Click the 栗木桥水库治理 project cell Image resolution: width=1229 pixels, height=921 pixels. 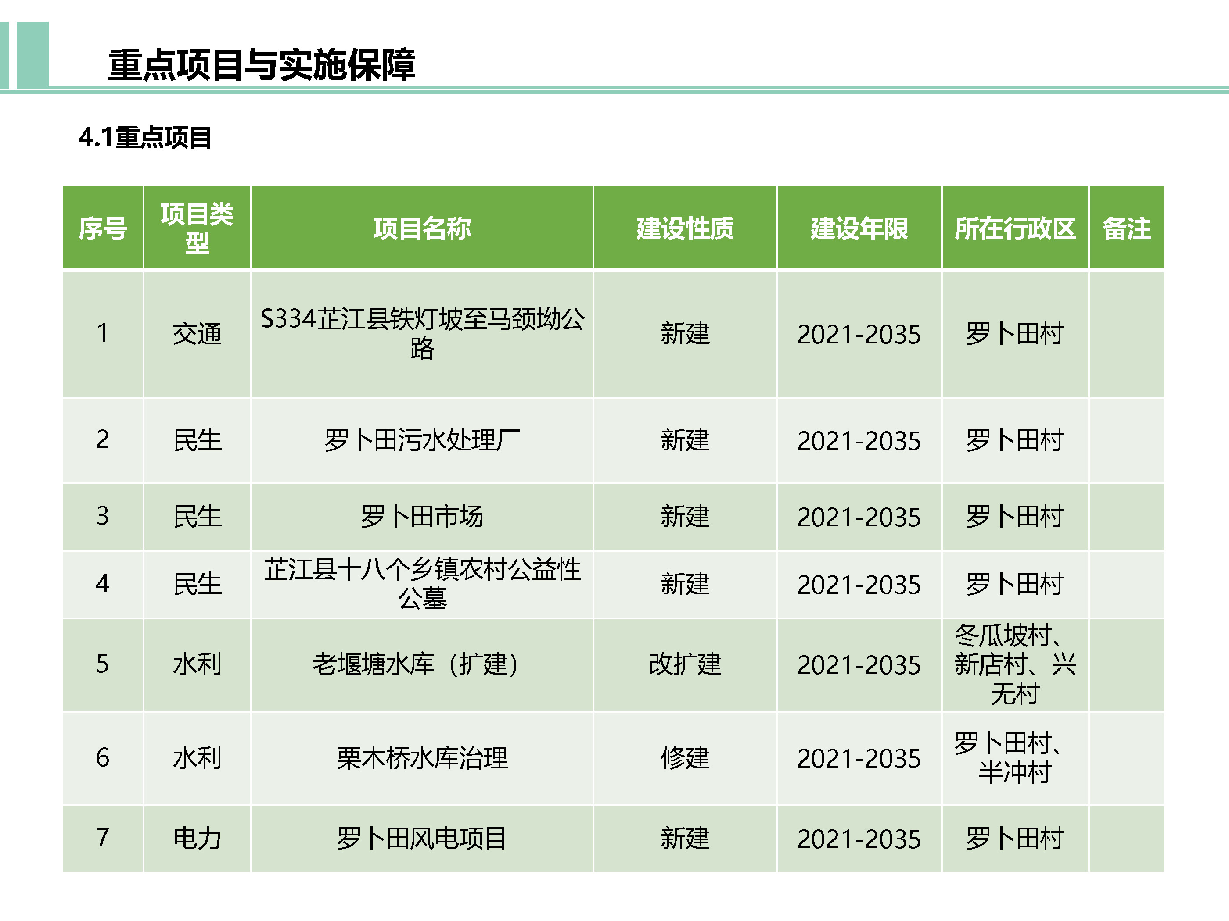pyautogui.click(x=422, y=758)
